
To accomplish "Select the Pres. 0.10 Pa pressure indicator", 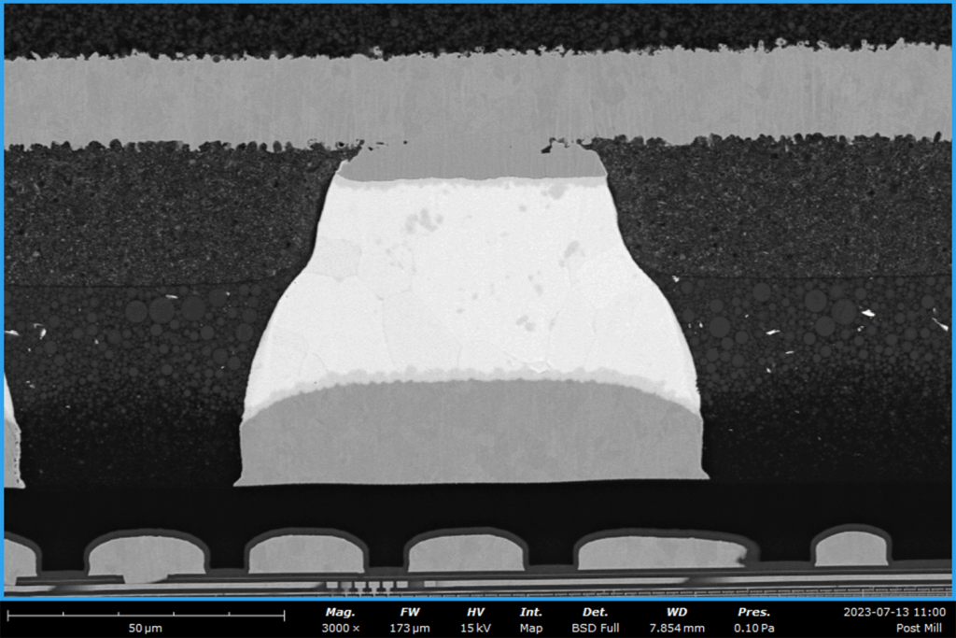I will click(754, 628).
